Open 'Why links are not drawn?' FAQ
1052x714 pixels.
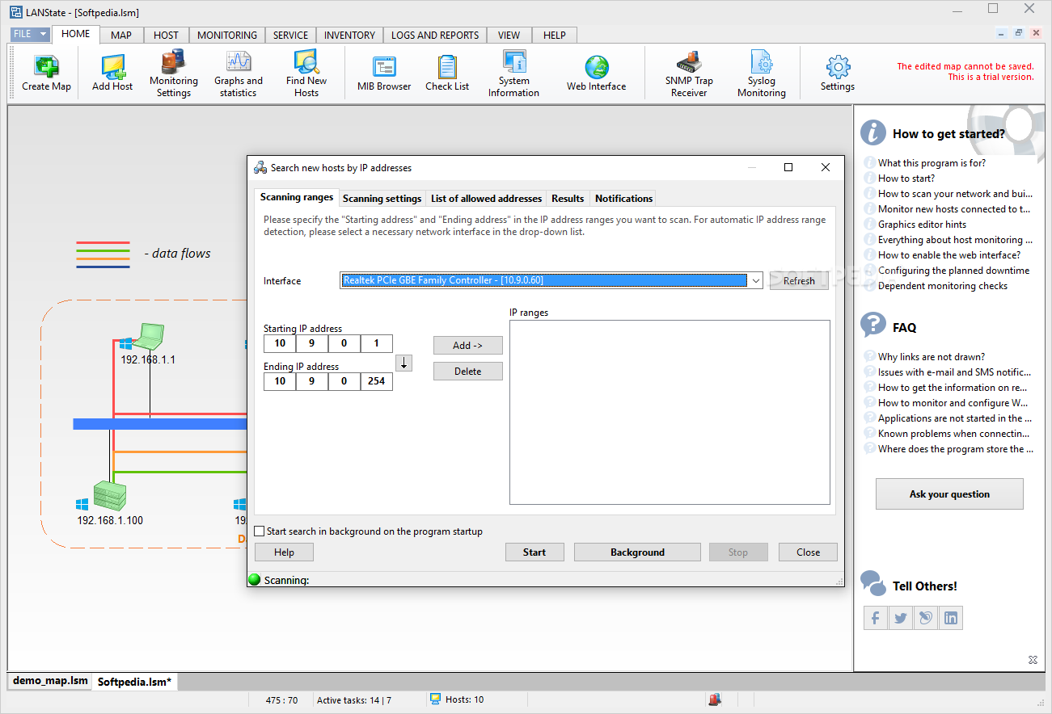pyautogui.click(x=932, y=357)
